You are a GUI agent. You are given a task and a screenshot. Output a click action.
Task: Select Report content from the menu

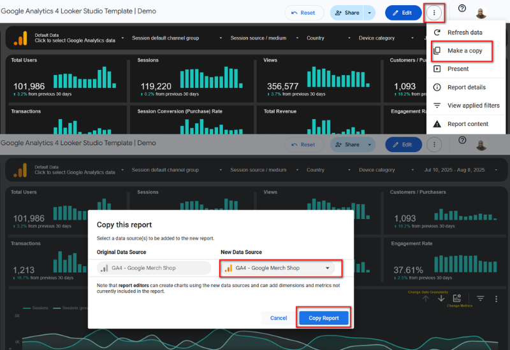(466, 123)
